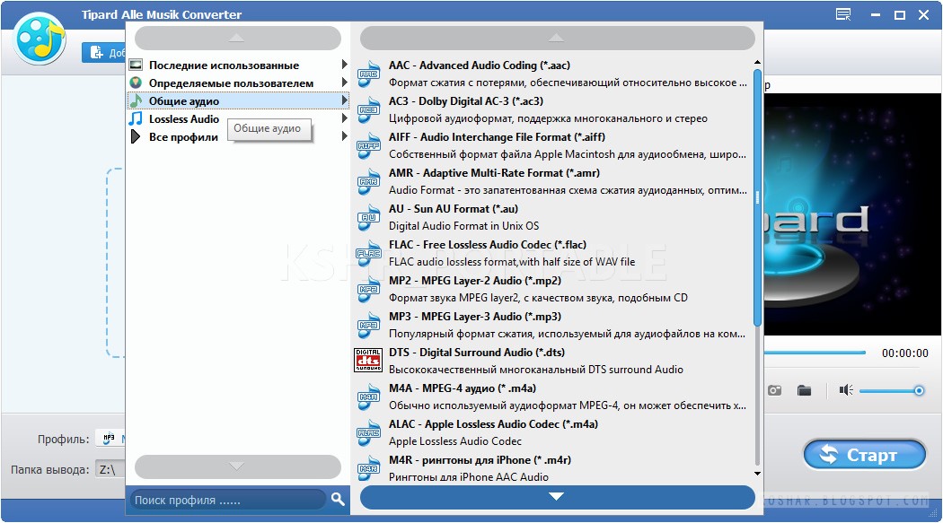Click scrollbar up arrow in format list
The height and width of the screenshot is (523, 943).
click(757, 63)
